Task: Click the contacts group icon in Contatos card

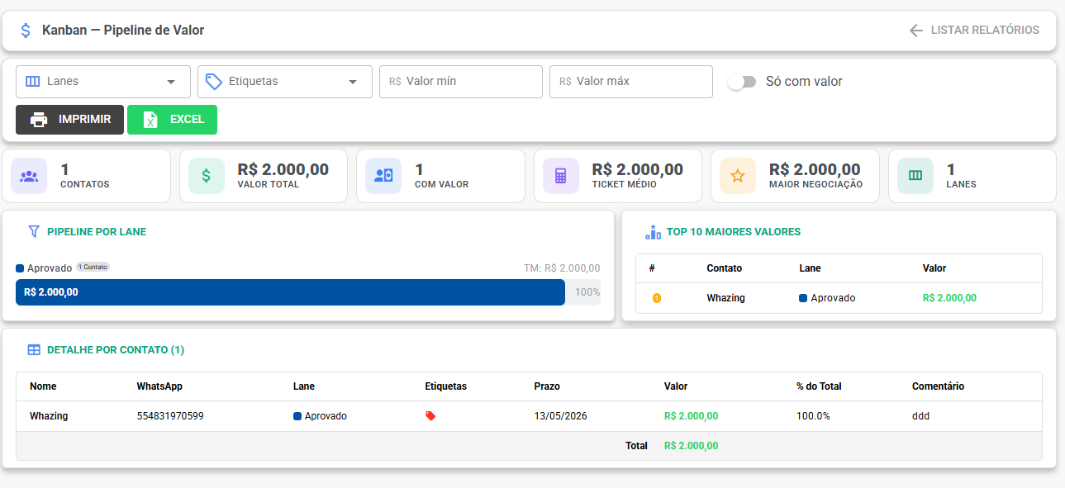Action: [29, 176]
